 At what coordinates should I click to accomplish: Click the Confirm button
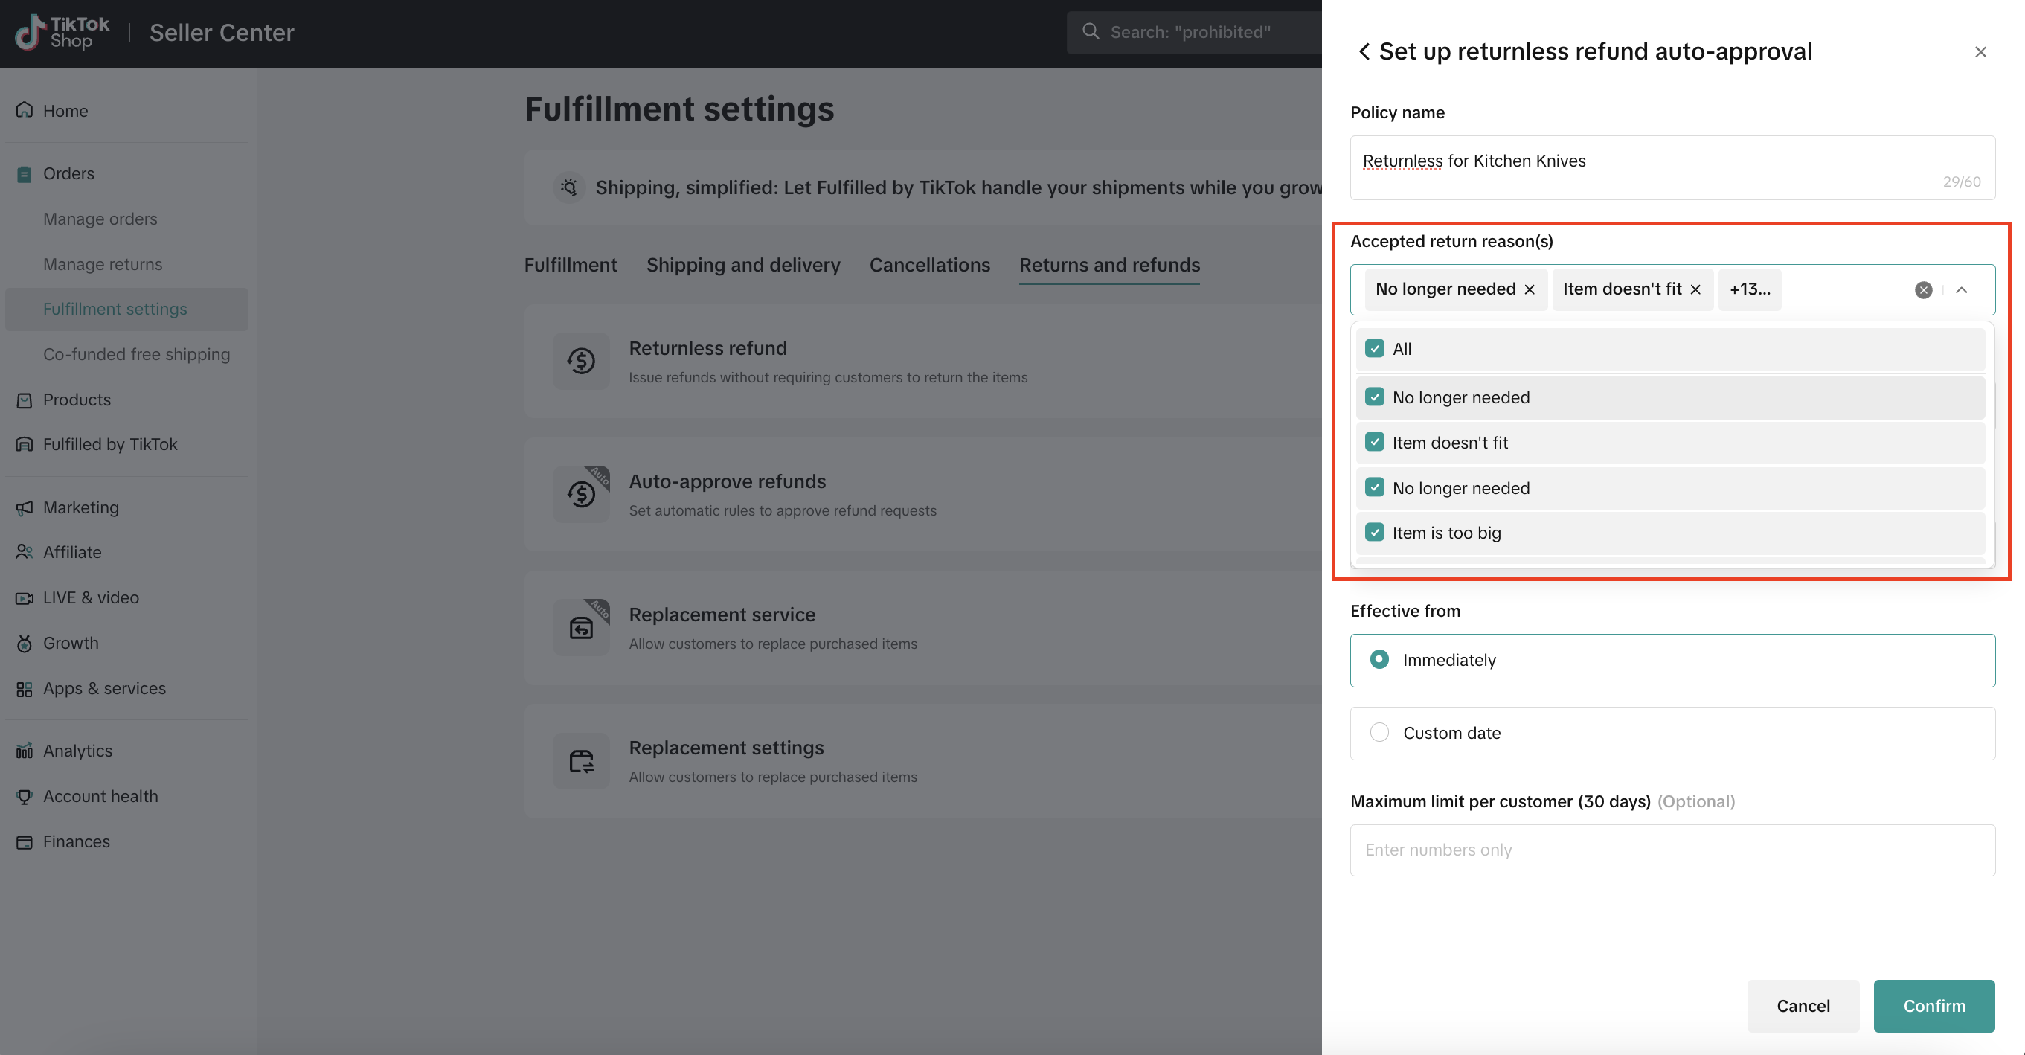pyautogui.click(x=1933, y=1005)
